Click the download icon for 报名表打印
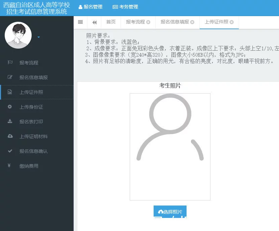 point(10,121)
